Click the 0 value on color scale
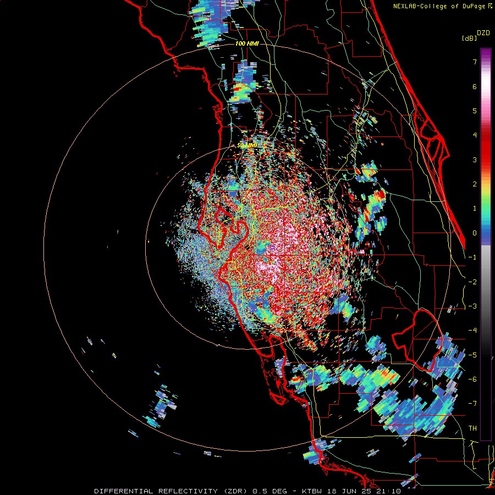 pyautogui.click(x=475, y=233)
